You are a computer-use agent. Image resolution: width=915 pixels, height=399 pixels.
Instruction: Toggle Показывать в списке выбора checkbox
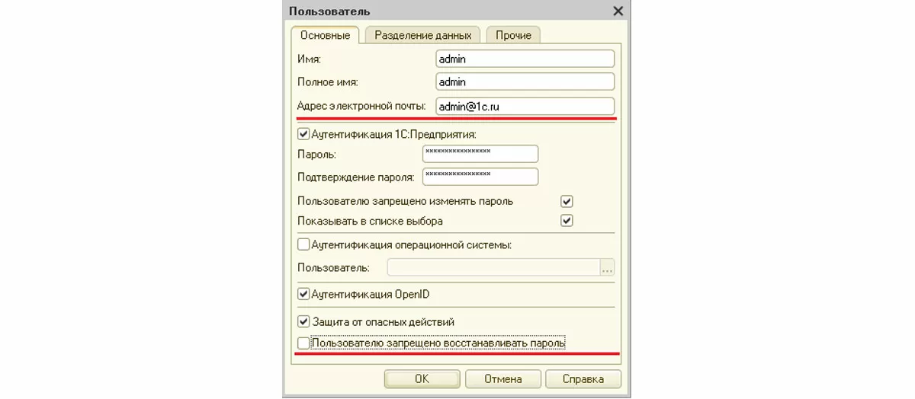click(567, 222)
